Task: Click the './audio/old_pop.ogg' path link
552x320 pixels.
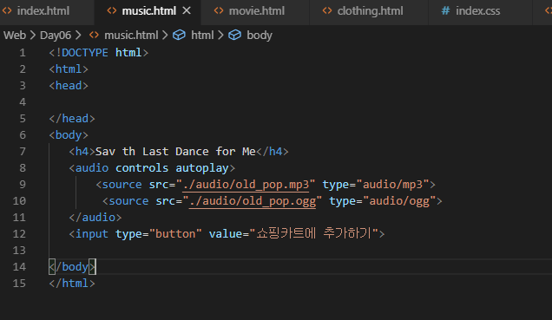Action: tap(253, 201)
